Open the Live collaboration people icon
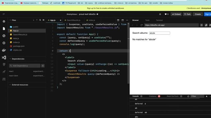Viewport: 211px width, 118px height. (x=4, y=79)
